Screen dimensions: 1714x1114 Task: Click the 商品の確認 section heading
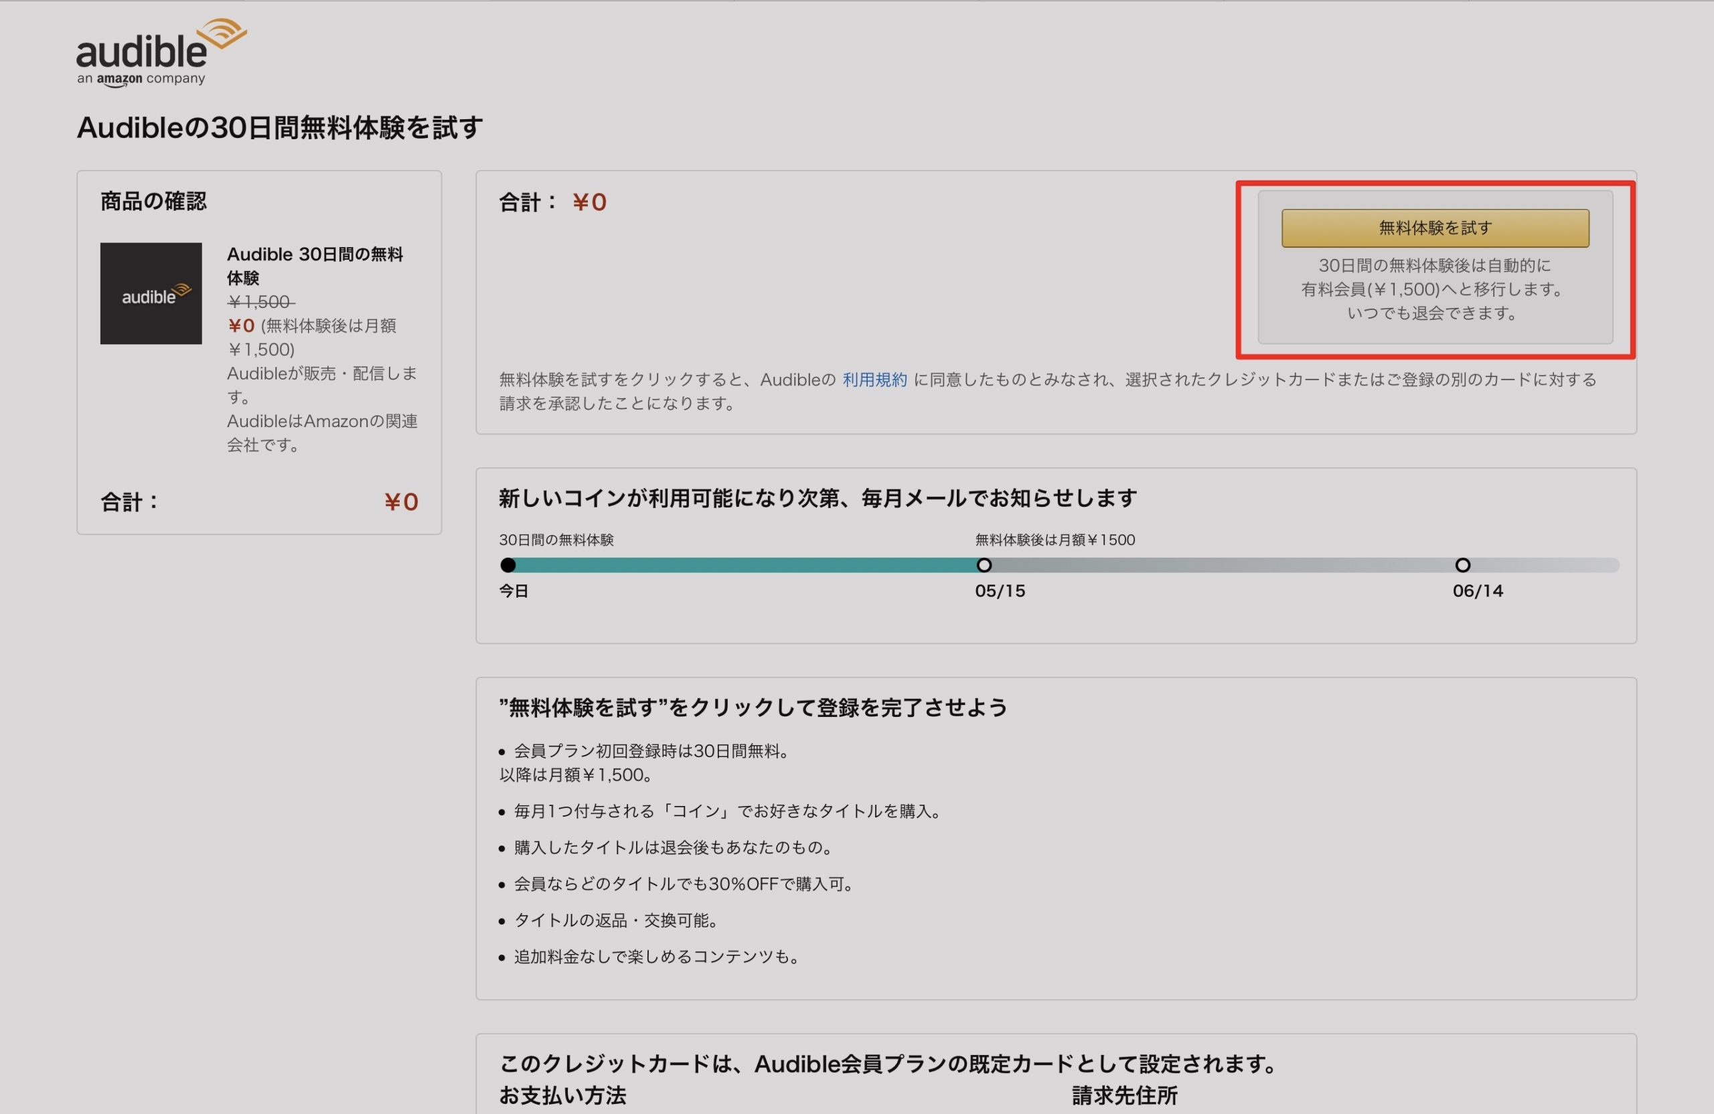pyautogui.click(x=153, y=201)
